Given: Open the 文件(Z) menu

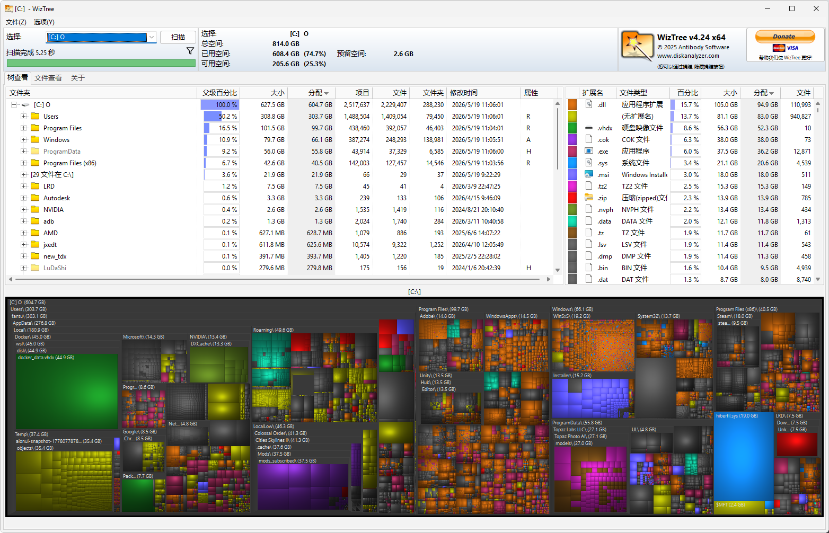Looking at the screenshot, I should tap(16, 22).
